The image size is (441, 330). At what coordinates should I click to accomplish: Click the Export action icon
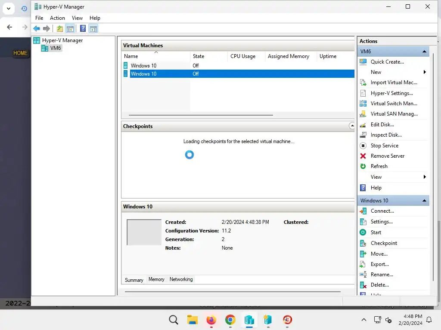(363, 264)
